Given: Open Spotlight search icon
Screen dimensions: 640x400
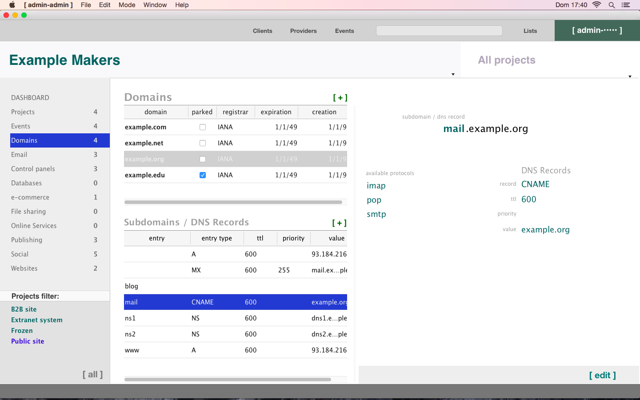Looking at the screenshot, I should 612,5.
